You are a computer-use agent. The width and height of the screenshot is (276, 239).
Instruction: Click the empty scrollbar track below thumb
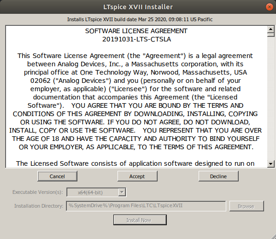[x=270, y=99]
